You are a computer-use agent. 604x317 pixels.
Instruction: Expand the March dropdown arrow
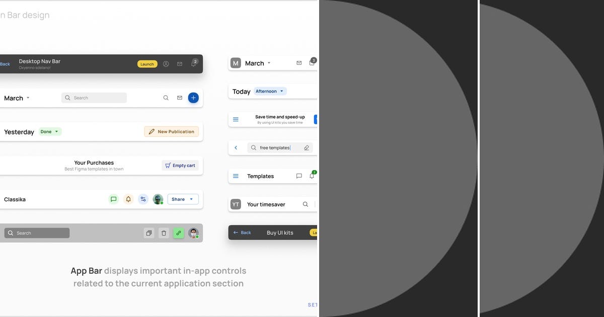(28, 98)
